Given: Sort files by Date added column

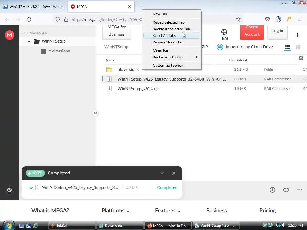Looking at the screenshot, I should coord(238,60).
